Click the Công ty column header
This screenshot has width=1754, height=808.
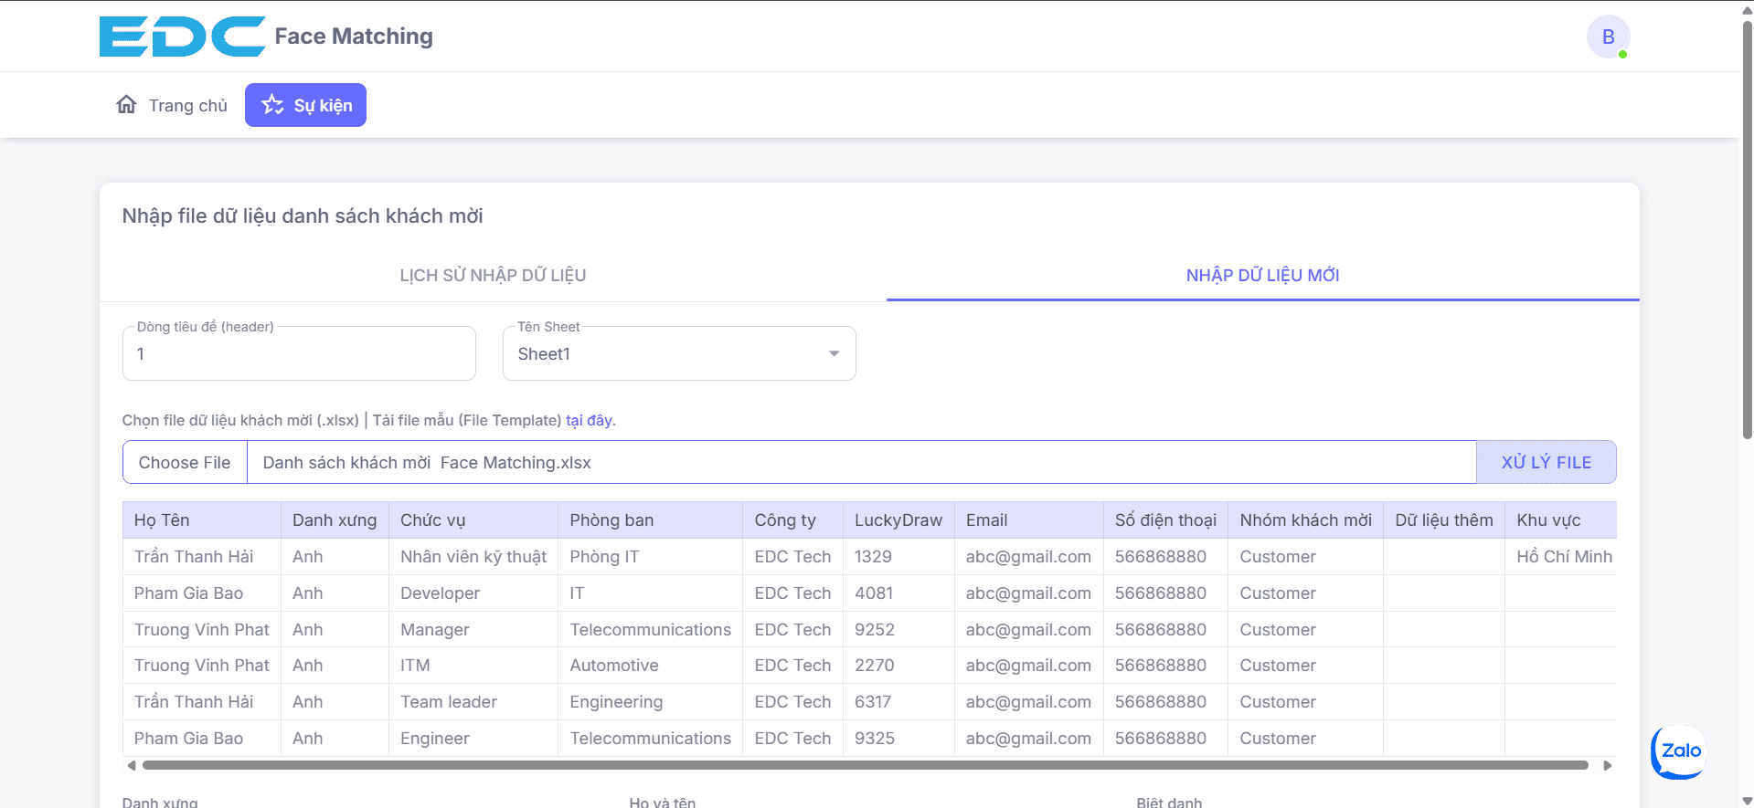point(792,520)
